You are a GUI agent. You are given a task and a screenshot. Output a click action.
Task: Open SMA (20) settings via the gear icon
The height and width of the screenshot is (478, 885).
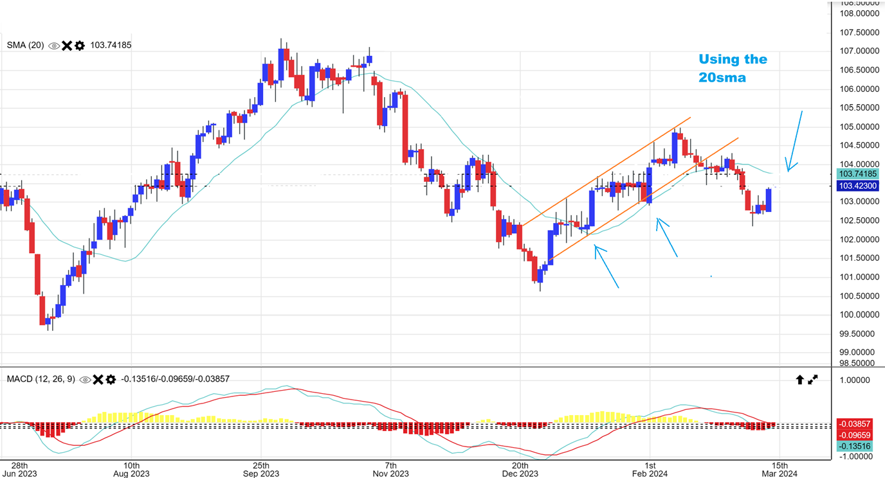tap(80, 46)
